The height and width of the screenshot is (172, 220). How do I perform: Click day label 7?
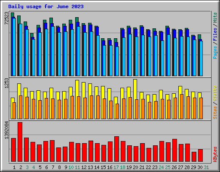point(53,167)
